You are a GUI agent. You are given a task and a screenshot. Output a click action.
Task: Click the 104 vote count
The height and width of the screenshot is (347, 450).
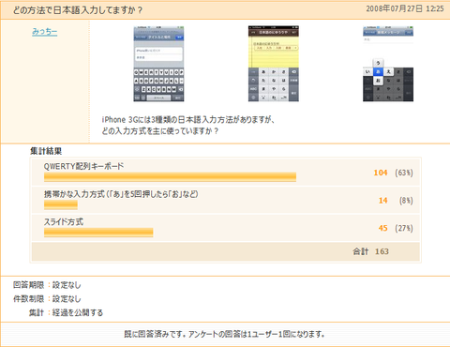(381, 173)
